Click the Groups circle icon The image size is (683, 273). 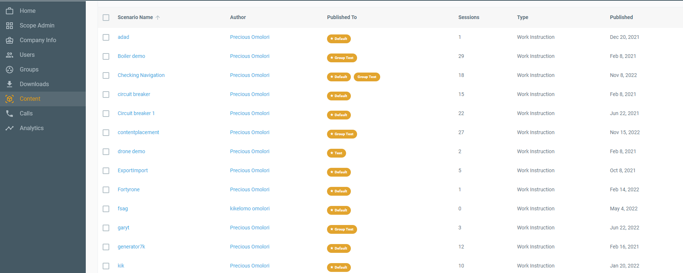click(x=10, y=70)
